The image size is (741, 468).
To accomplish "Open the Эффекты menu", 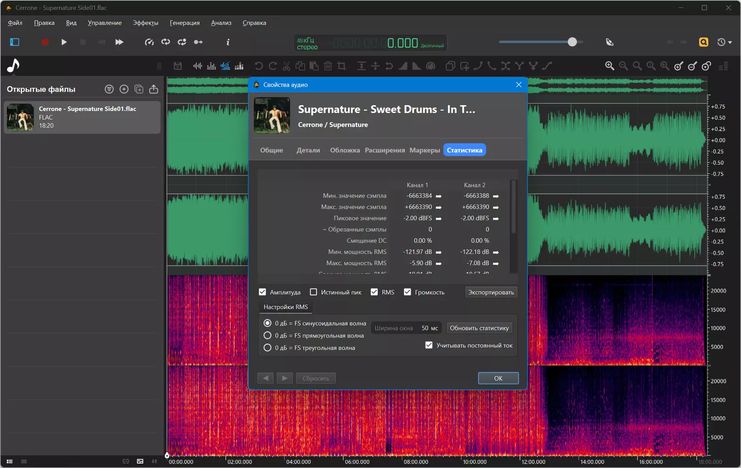I will 146,22.
